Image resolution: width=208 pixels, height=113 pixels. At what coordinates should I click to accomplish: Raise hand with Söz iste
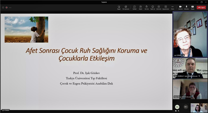146,7
